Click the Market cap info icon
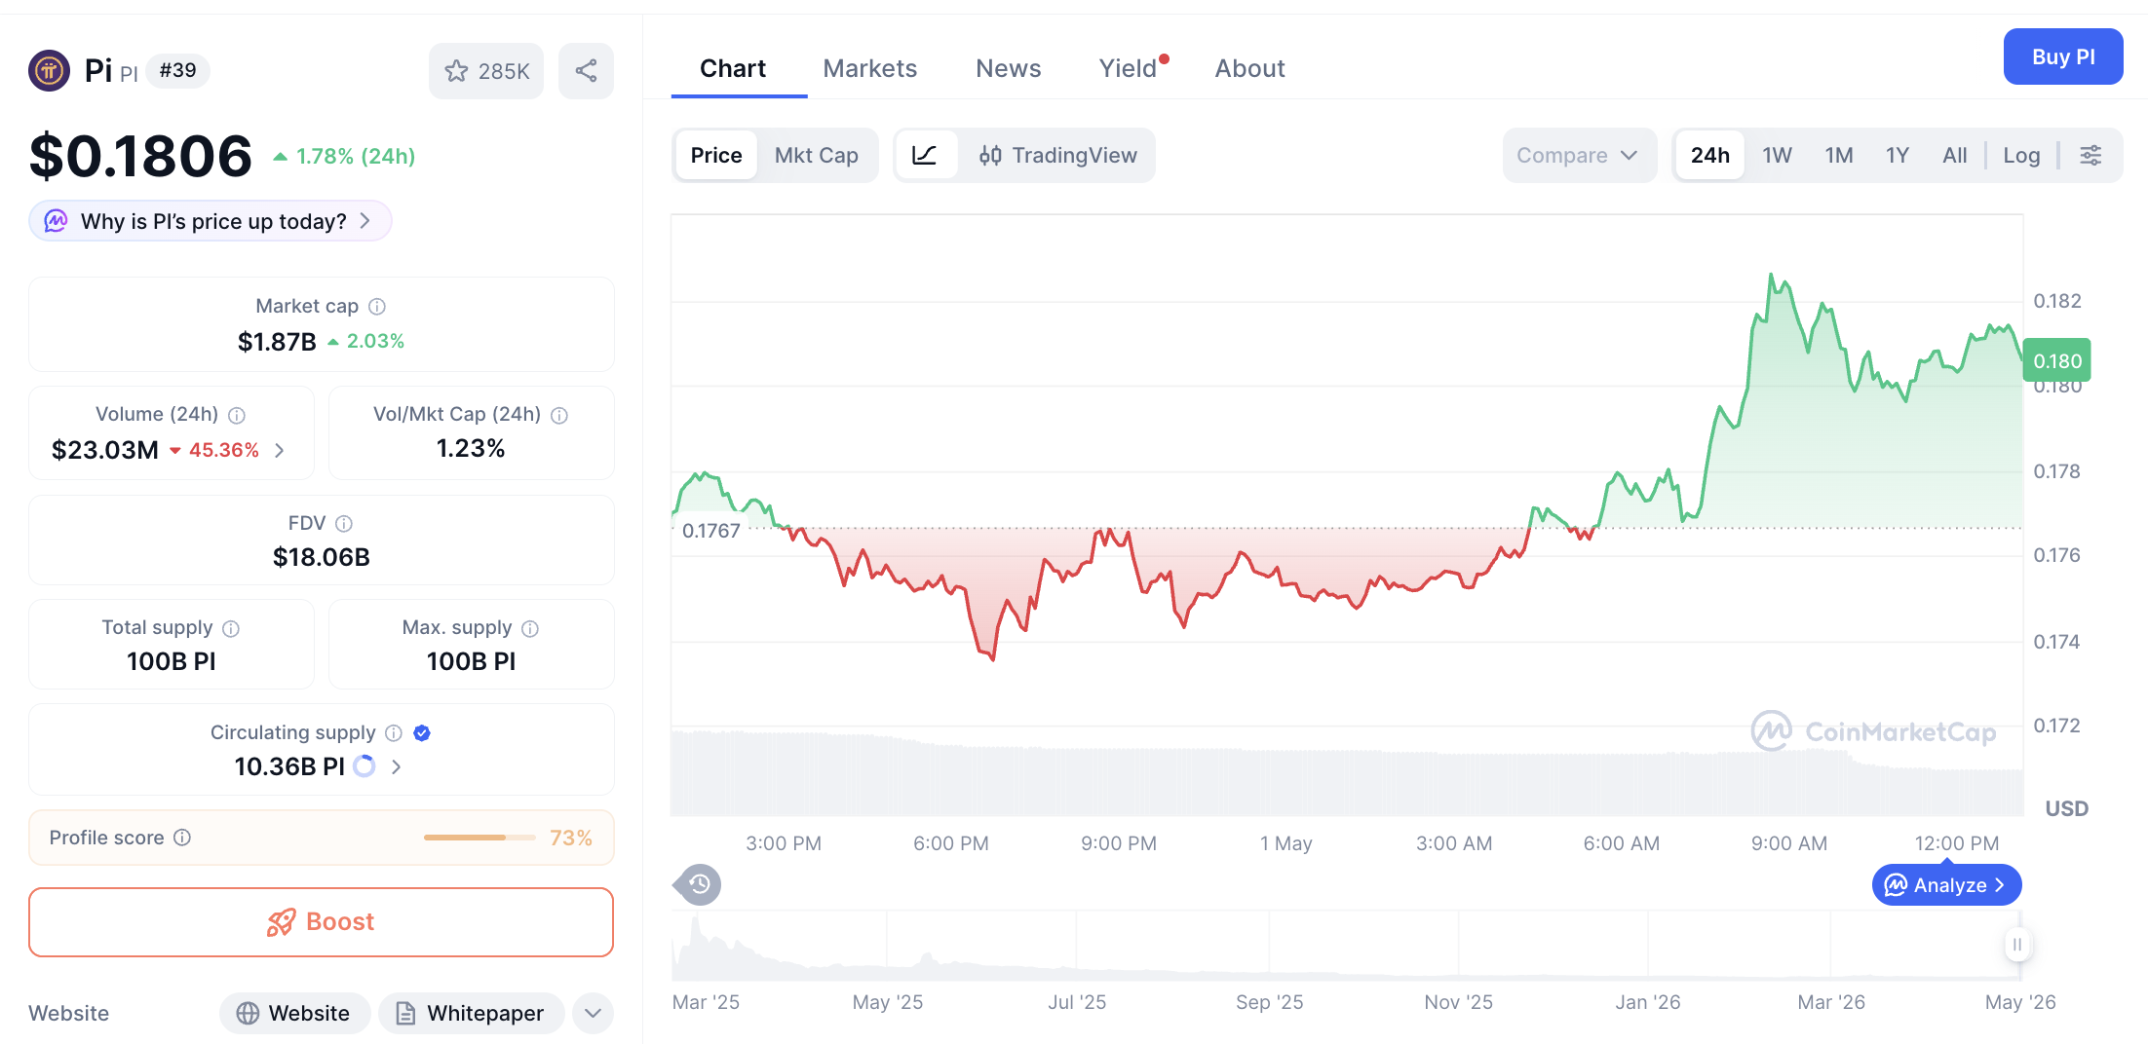The width and height of the screenshot is (2148, 1044). 377,307
